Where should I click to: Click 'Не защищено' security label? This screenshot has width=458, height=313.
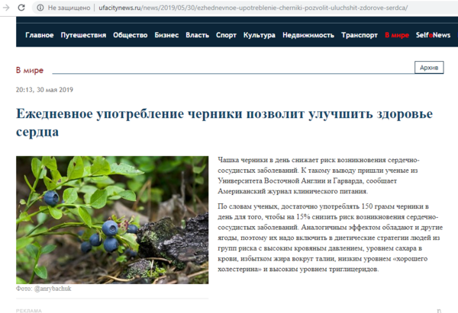pos(69,8)
